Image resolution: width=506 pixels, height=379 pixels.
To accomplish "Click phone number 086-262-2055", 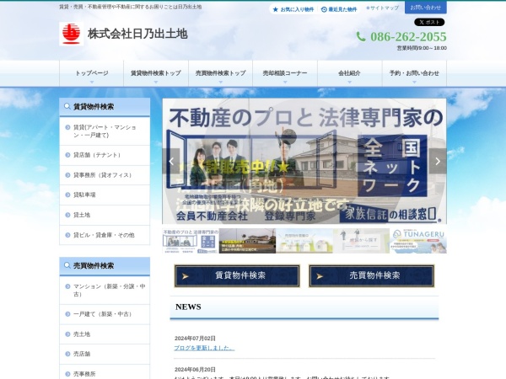I will (x=408, y=37).
